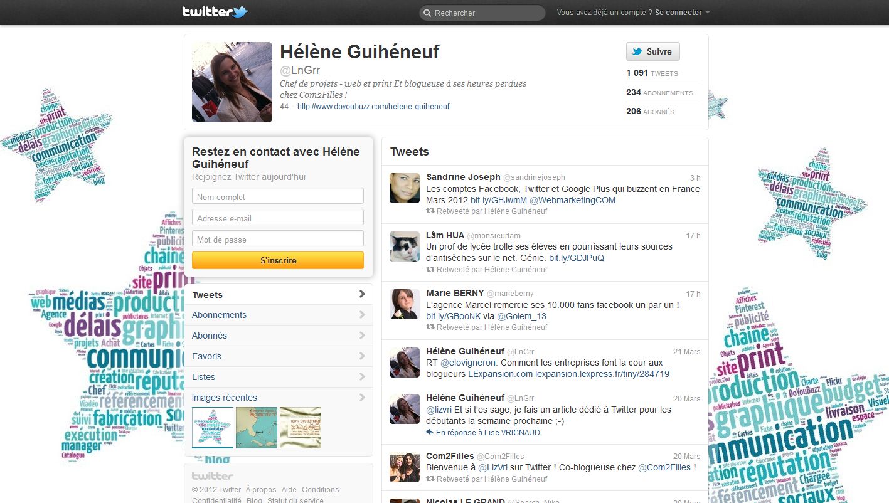Open the 100% Christmas recent image
Viewport: 889px width, 503px height.
[x=301, y=428]
